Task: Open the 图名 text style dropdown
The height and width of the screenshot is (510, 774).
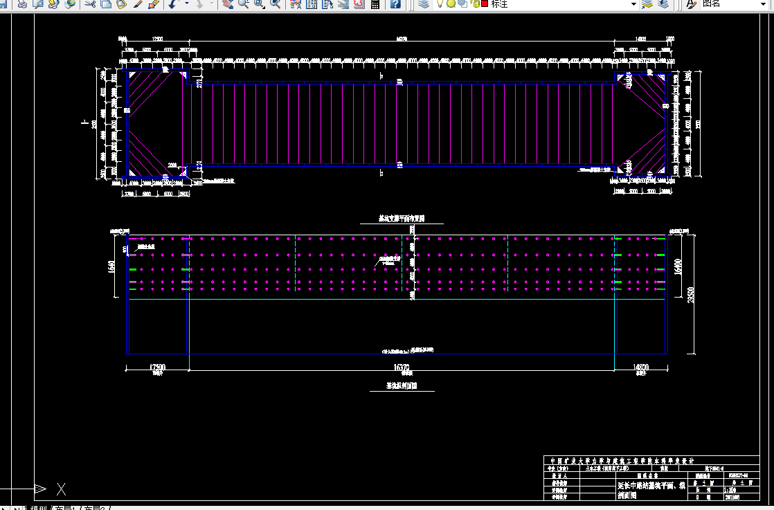Action: (x=764, y=4)
